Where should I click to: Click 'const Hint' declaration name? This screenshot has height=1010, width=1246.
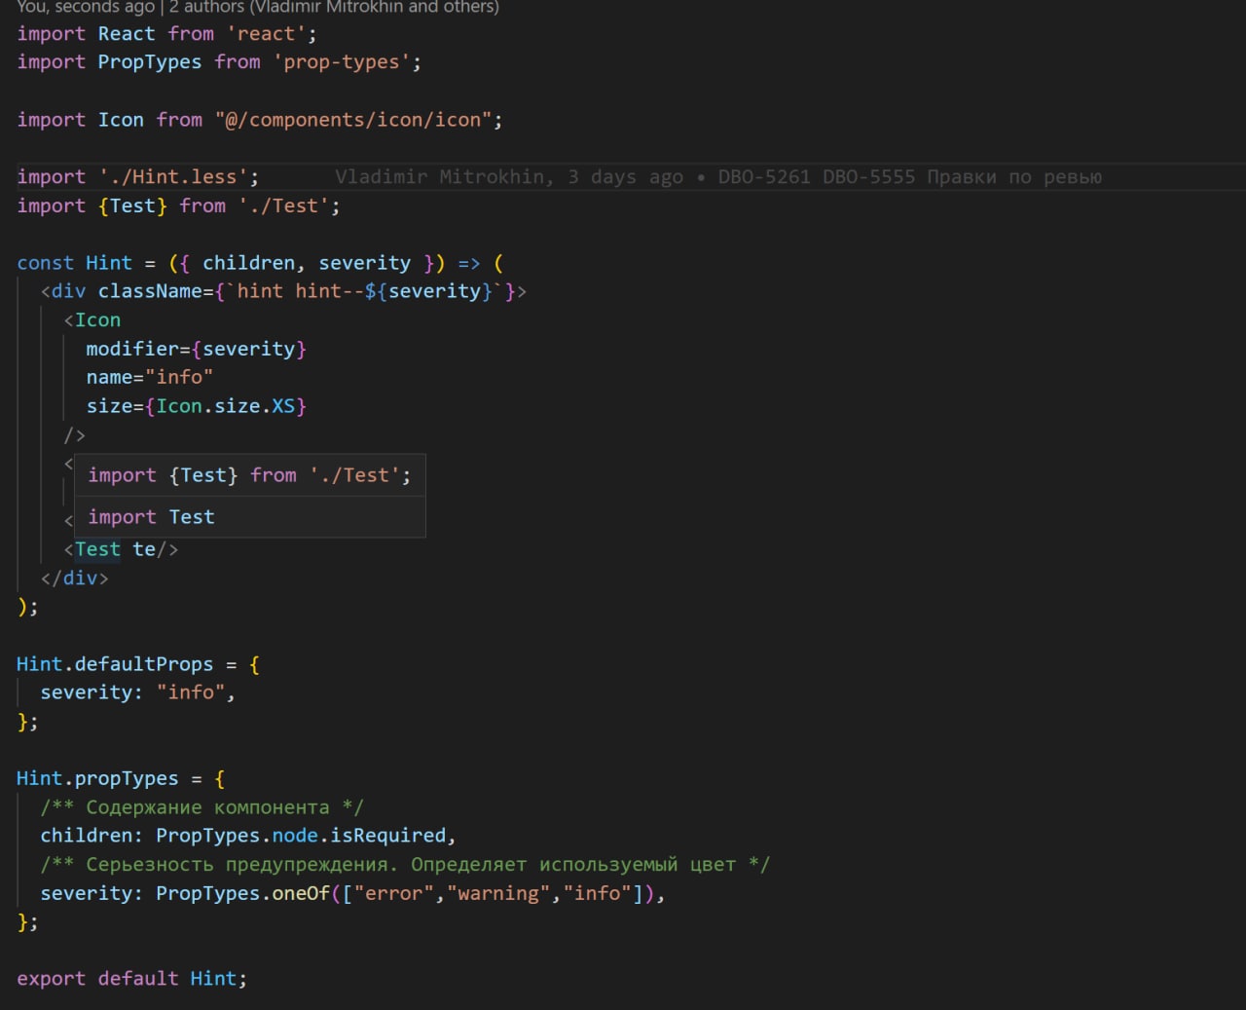tap(108, 263)
